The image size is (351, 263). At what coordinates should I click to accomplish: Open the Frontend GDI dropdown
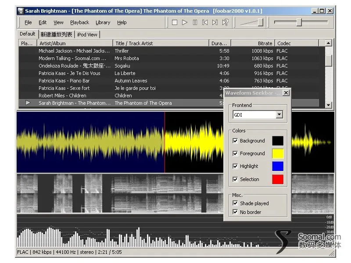[x=279, y=114]
